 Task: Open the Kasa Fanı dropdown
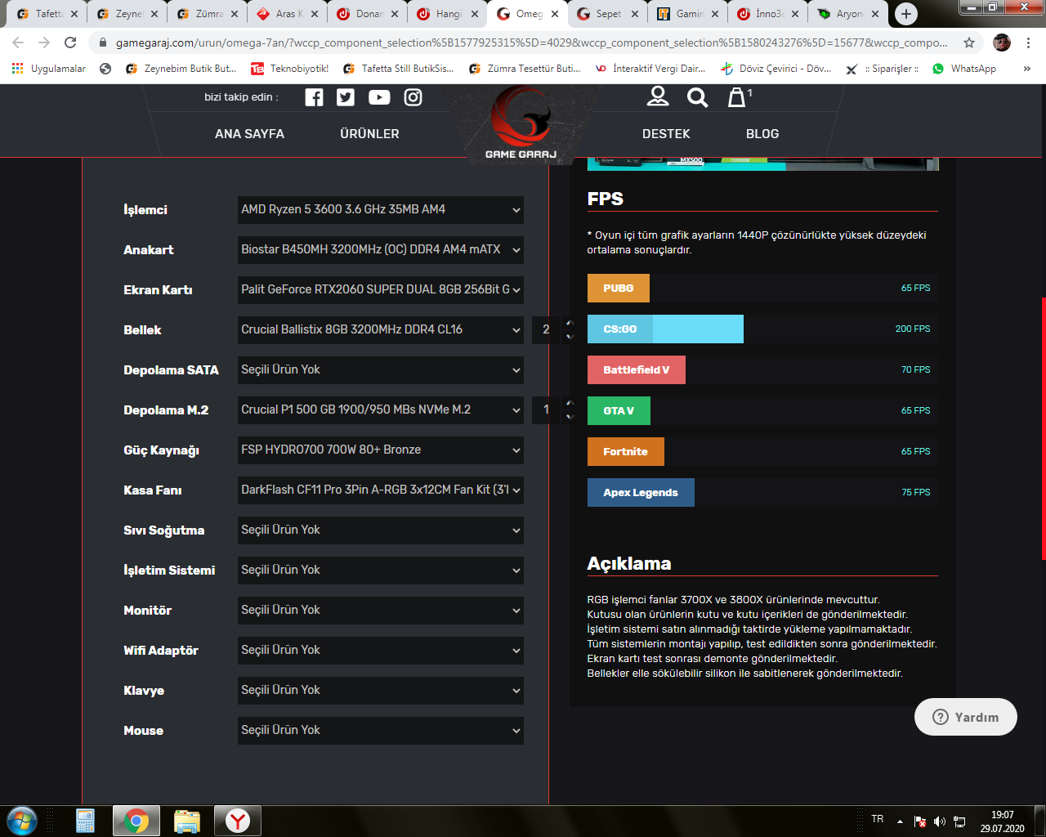381,490
